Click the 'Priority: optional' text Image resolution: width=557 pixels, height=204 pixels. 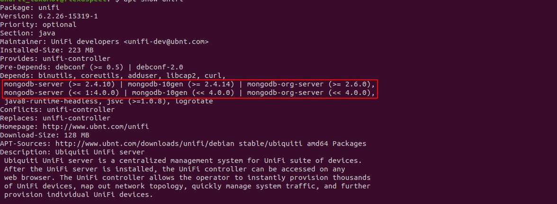(38, 25)
